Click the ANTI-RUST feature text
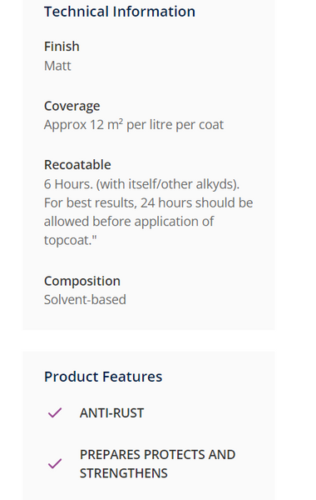This screenshot has width=316, height=500. pos(111,413)
